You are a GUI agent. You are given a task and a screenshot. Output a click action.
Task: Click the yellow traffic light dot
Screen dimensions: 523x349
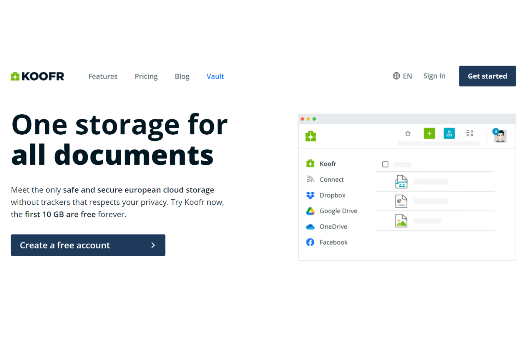[x=308, y=119]
